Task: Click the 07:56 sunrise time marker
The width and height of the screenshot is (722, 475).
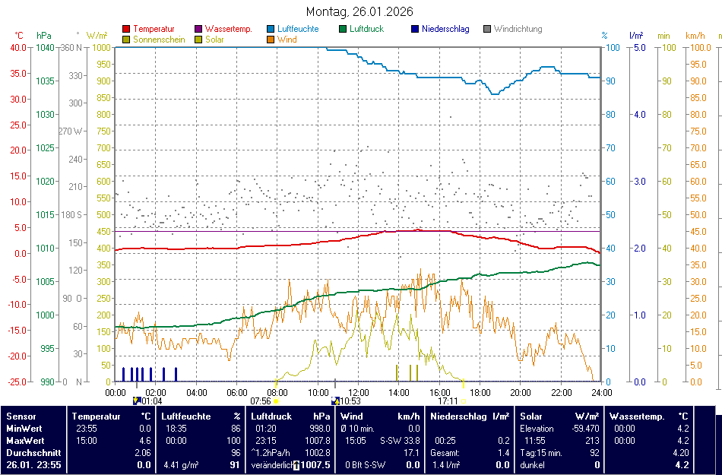Action: 261,401
